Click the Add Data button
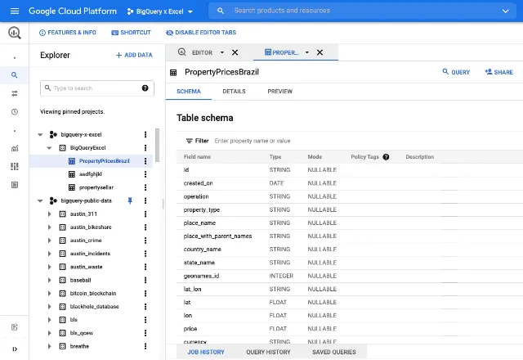The height and width of the screenshot is (360, 523). pos(134,55)
